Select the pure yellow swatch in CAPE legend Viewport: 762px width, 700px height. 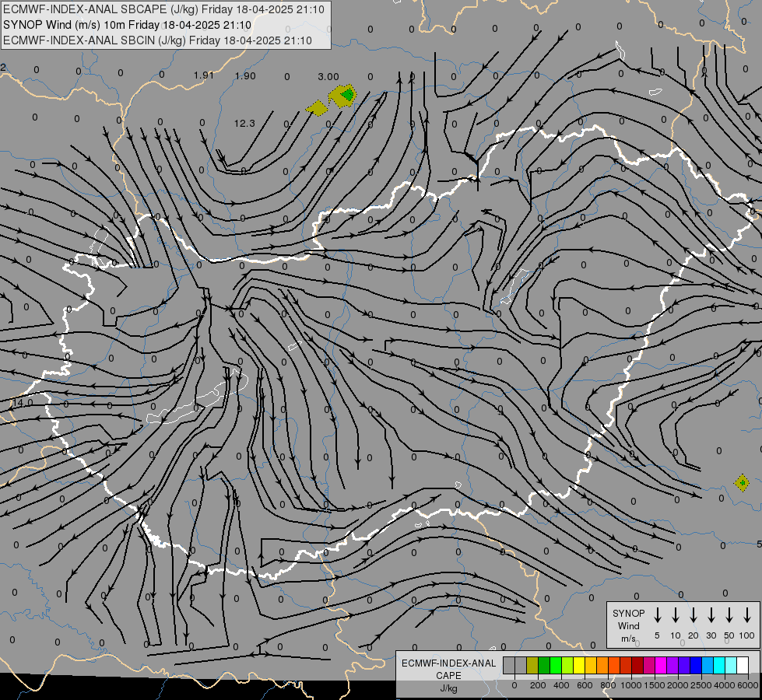click(579, 665)
